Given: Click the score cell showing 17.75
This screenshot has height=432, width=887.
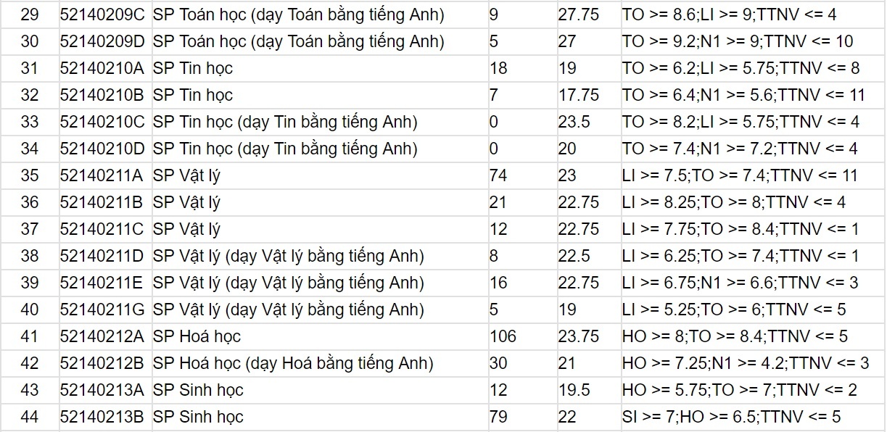Looking at the screenshot, I should pyautogui.click(x=588, y=95).
